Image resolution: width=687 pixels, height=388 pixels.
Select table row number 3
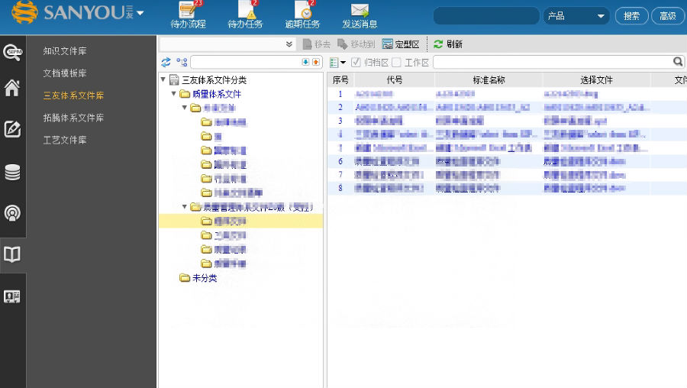coord(507,121)
